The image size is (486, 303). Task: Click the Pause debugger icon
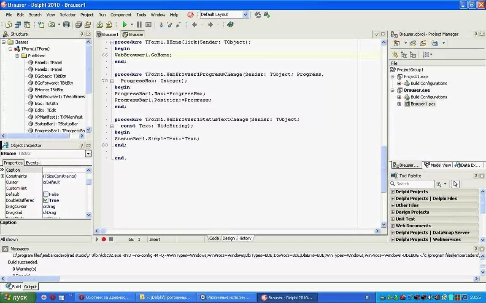coord(139,25)
